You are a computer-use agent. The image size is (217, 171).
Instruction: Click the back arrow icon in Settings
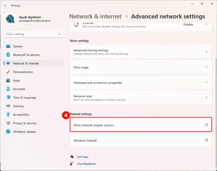[5, 5]
